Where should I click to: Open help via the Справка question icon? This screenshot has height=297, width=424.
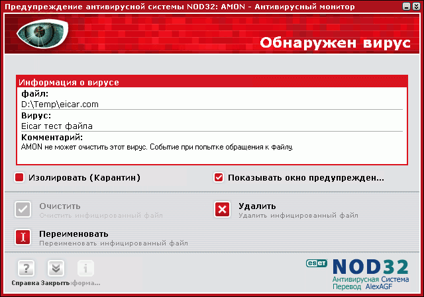[26, 269]
